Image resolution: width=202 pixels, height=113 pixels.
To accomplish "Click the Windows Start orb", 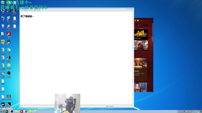I will [x=2, y=111].
